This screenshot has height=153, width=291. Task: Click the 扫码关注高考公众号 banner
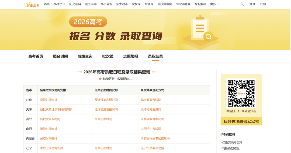[241, 121]
